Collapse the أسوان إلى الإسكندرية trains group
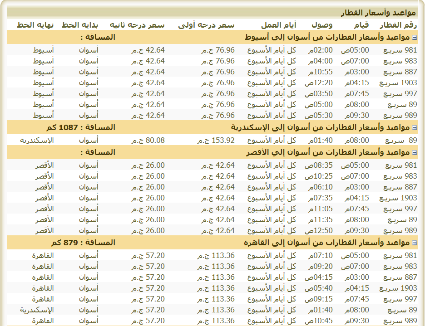The width and height of the screenshot is (425, 326). click(415, 128)
